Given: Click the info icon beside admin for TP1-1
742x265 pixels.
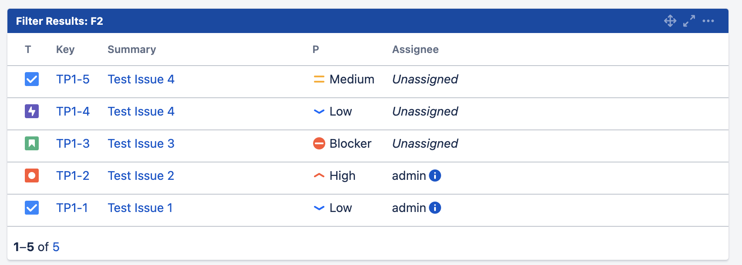Looking at the screenshot, I should (435, 208).
